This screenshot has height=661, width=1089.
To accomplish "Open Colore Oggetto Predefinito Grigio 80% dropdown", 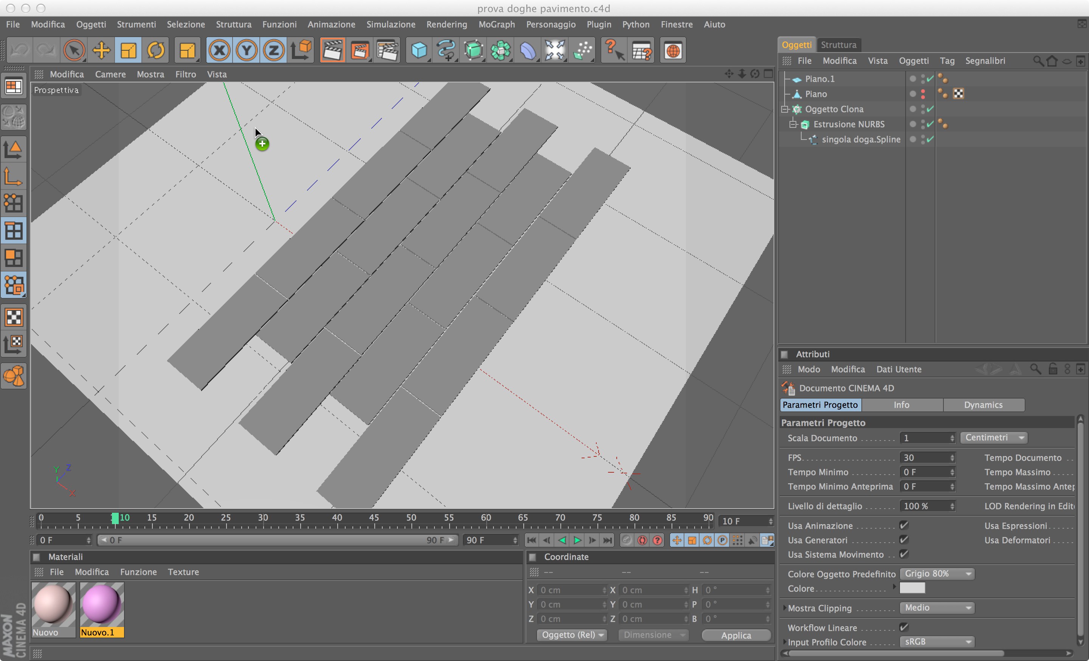I will [937, 574].
